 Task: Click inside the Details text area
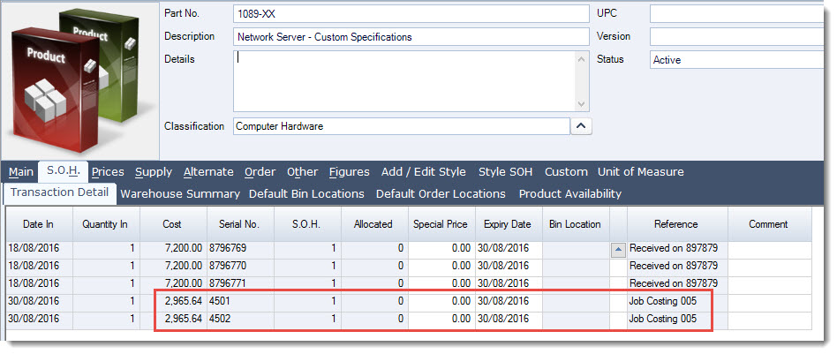(x=404, y=81)
